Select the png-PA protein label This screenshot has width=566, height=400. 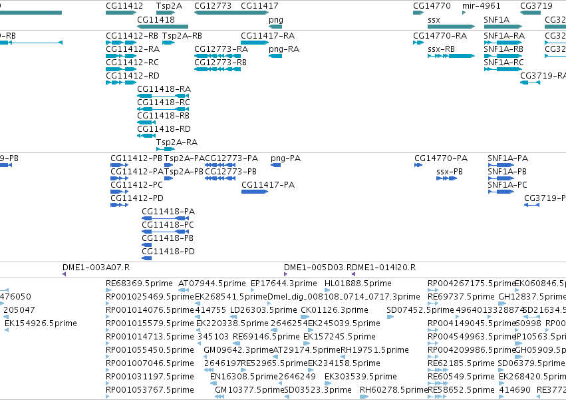coord(285,158)
